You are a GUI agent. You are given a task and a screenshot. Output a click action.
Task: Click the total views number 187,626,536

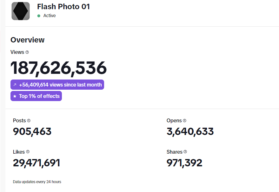pos(59,68)
